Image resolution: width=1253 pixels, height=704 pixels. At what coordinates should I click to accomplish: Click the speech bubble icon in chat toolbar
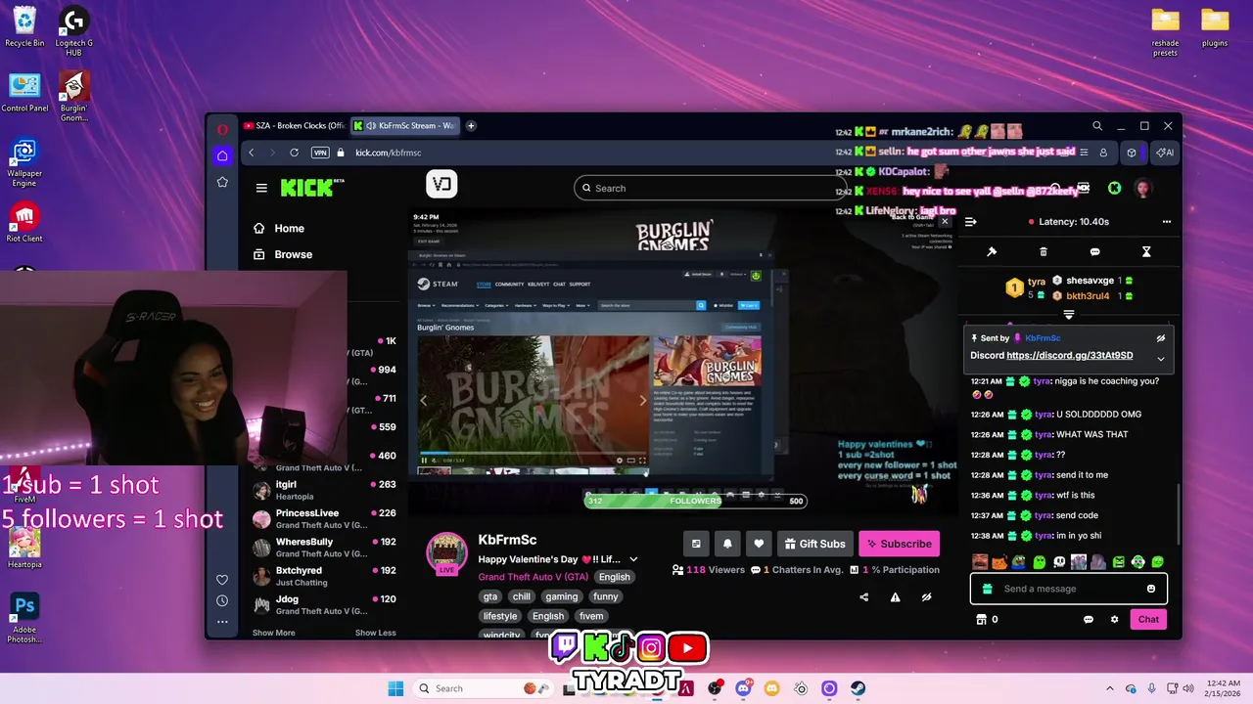1094,252
